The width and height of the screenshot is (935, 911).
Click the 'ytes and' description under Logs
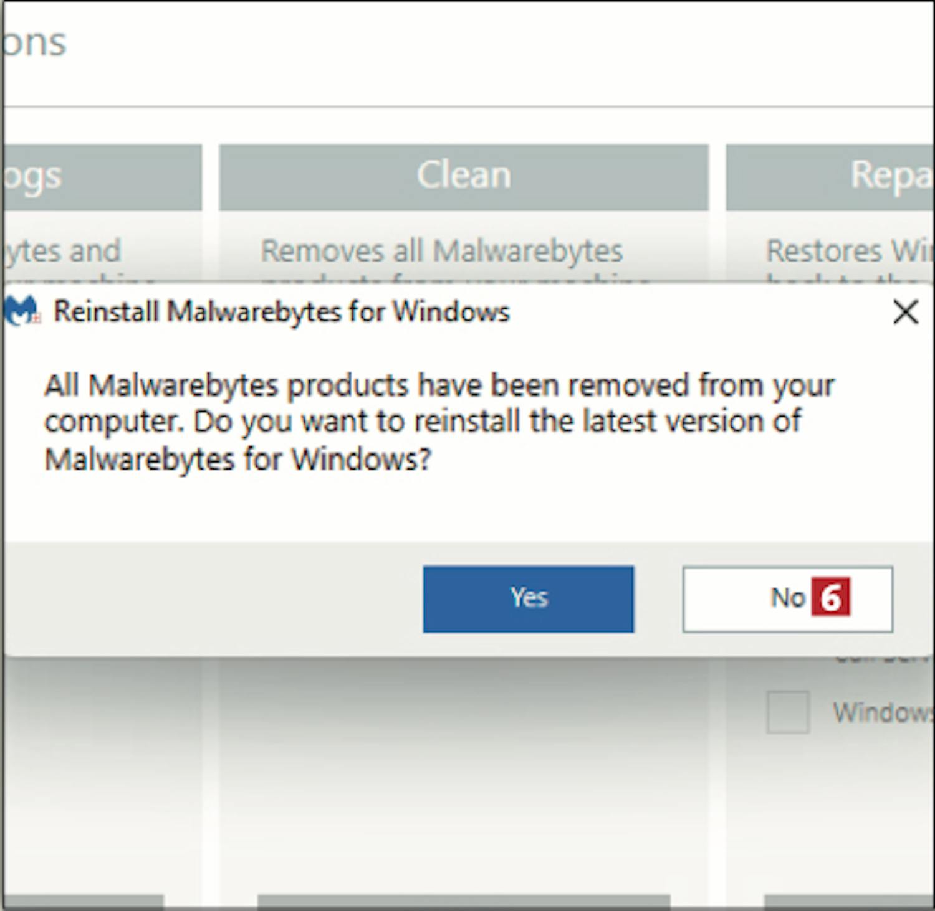click(62, 252)
